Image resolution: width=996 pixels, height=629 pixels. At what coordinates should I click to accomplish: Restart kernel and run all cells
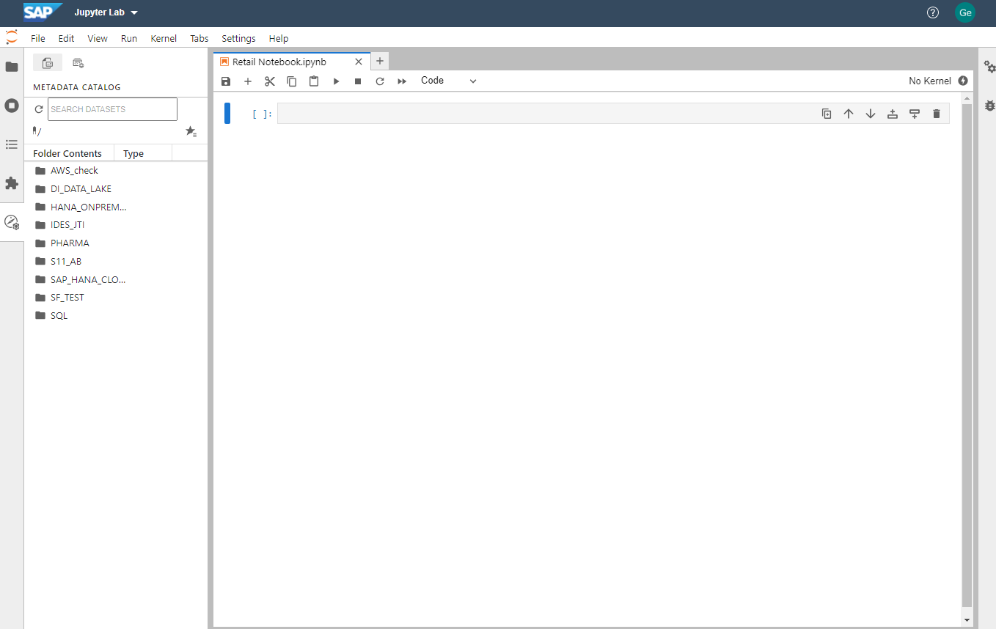[x=402, y=81]
